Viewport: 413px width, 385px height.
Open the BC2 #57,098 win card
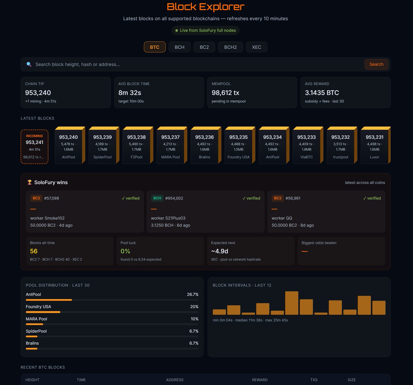point(85,212)
